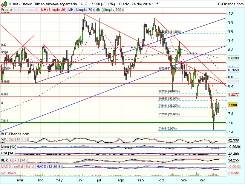Toggle the MM (Simple 20) moving average
Screen dimensions: 245x184
pyautogui.click(x=54, y=10)
